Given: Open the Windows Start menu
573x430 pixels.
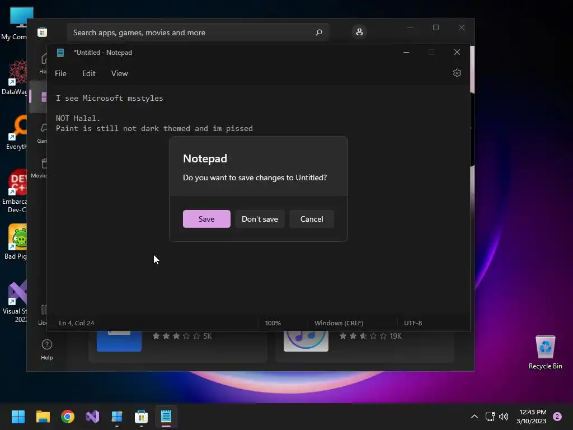Looking at the screenshot, I should click(x=18, y=417).
